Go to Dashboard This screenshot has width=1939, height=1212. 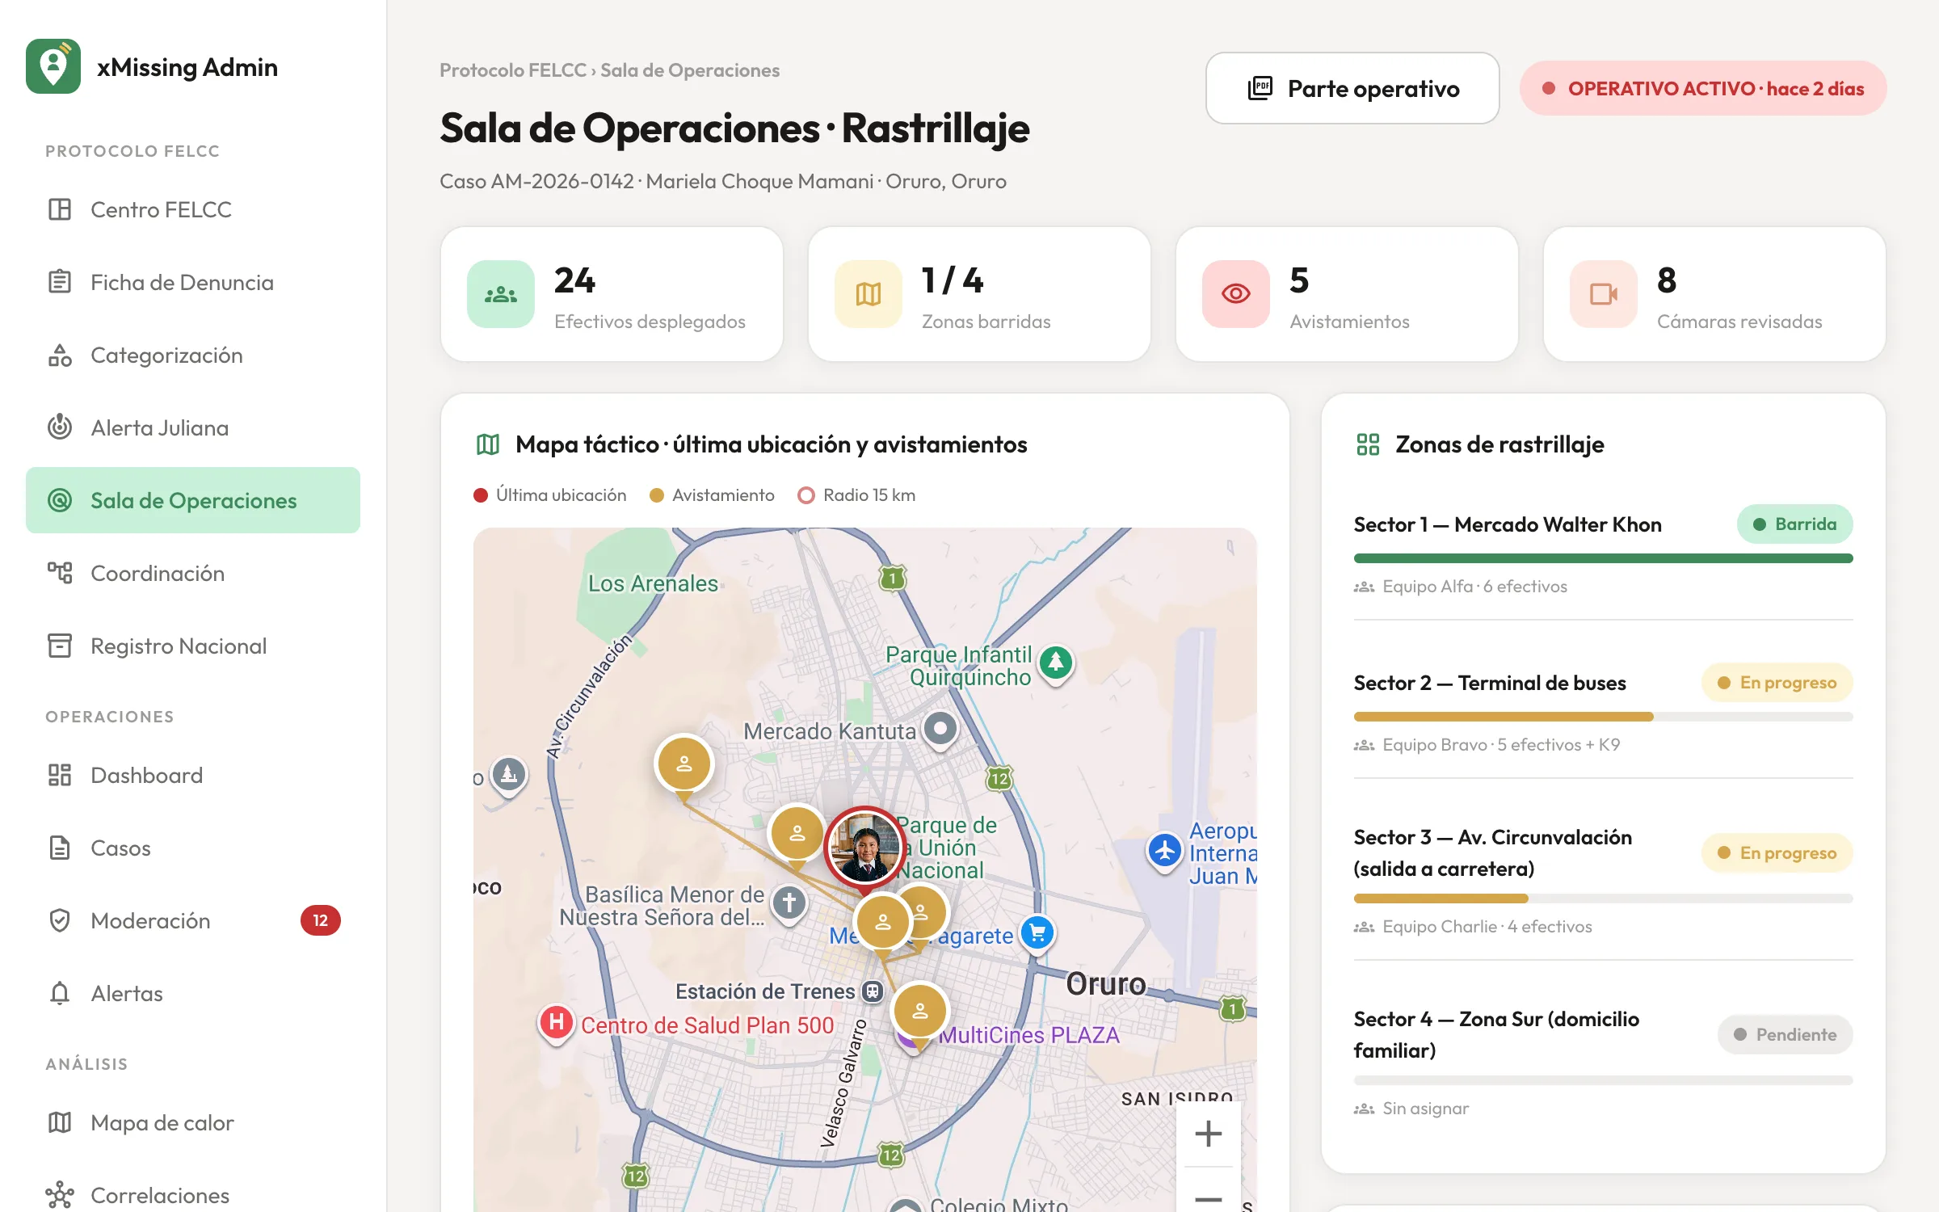(193, 775)
